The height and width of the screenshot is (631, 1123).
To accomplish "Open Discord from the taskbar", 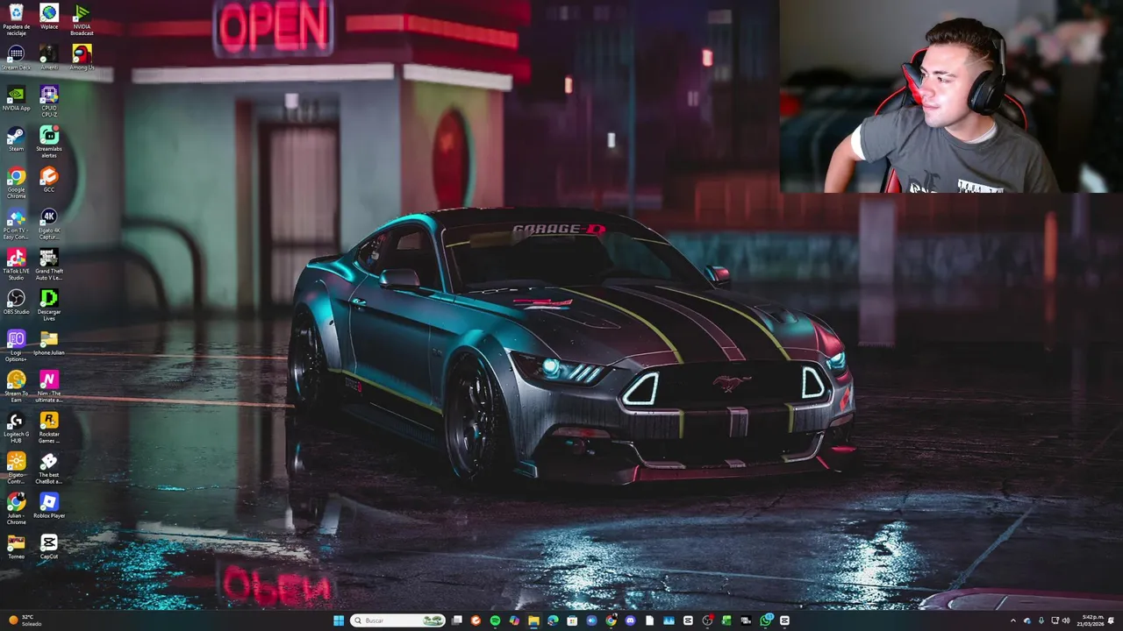I will click(x=630, y=620).
